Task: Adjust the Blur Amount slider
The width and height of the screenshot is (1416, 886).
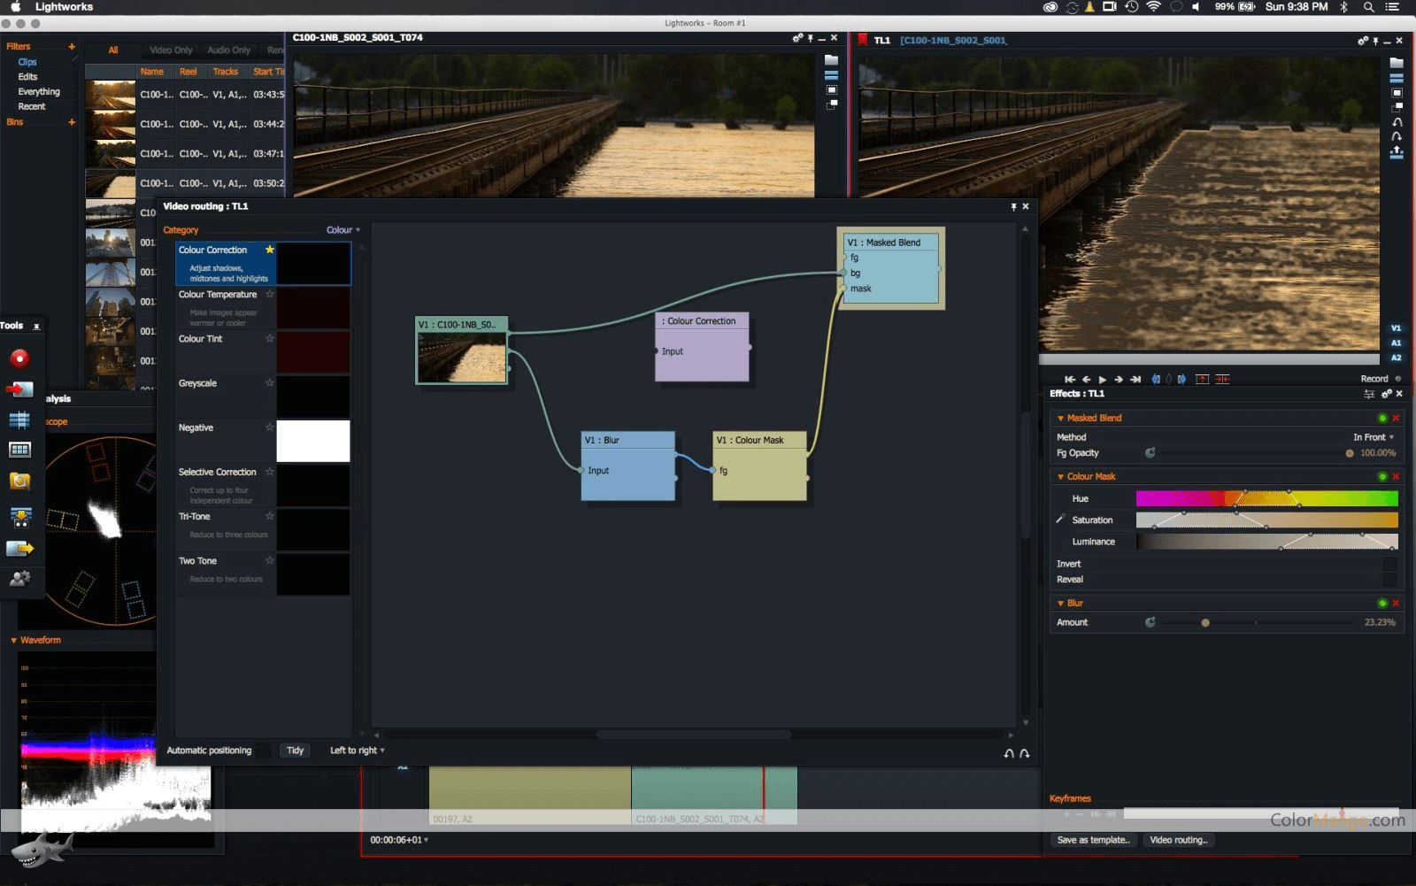Action: click(x=1205, y=622)
